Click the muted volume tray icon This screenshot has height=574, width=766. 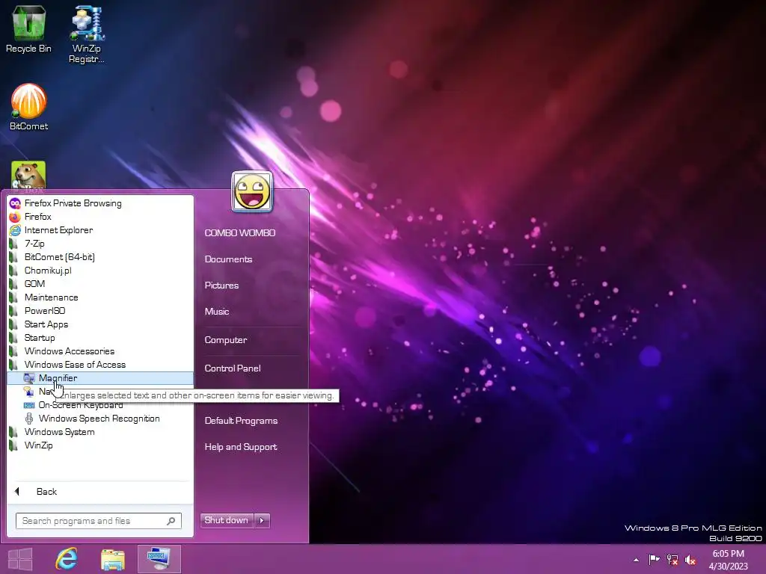[x=690, y=560]
